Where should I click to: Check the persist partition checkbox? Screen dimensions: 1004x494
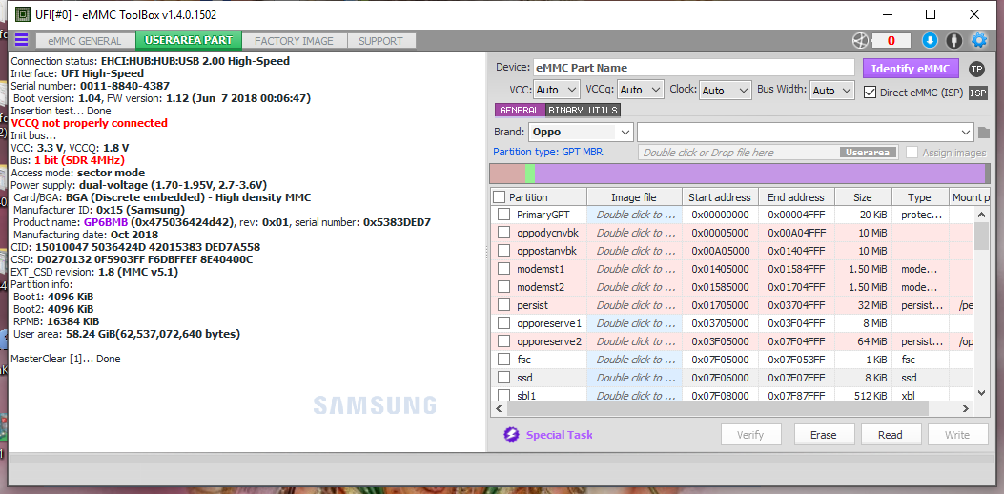(504, 305)
